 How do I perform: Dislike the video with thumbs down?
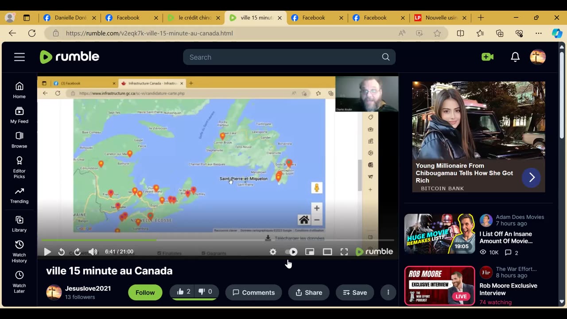(x=206, y=292)
